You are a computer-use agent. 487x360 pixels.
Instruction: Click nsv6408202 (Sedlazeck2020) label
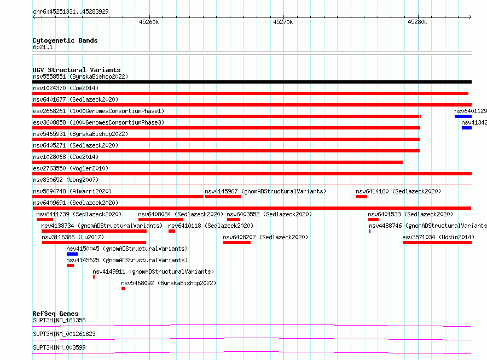point(265,237)
